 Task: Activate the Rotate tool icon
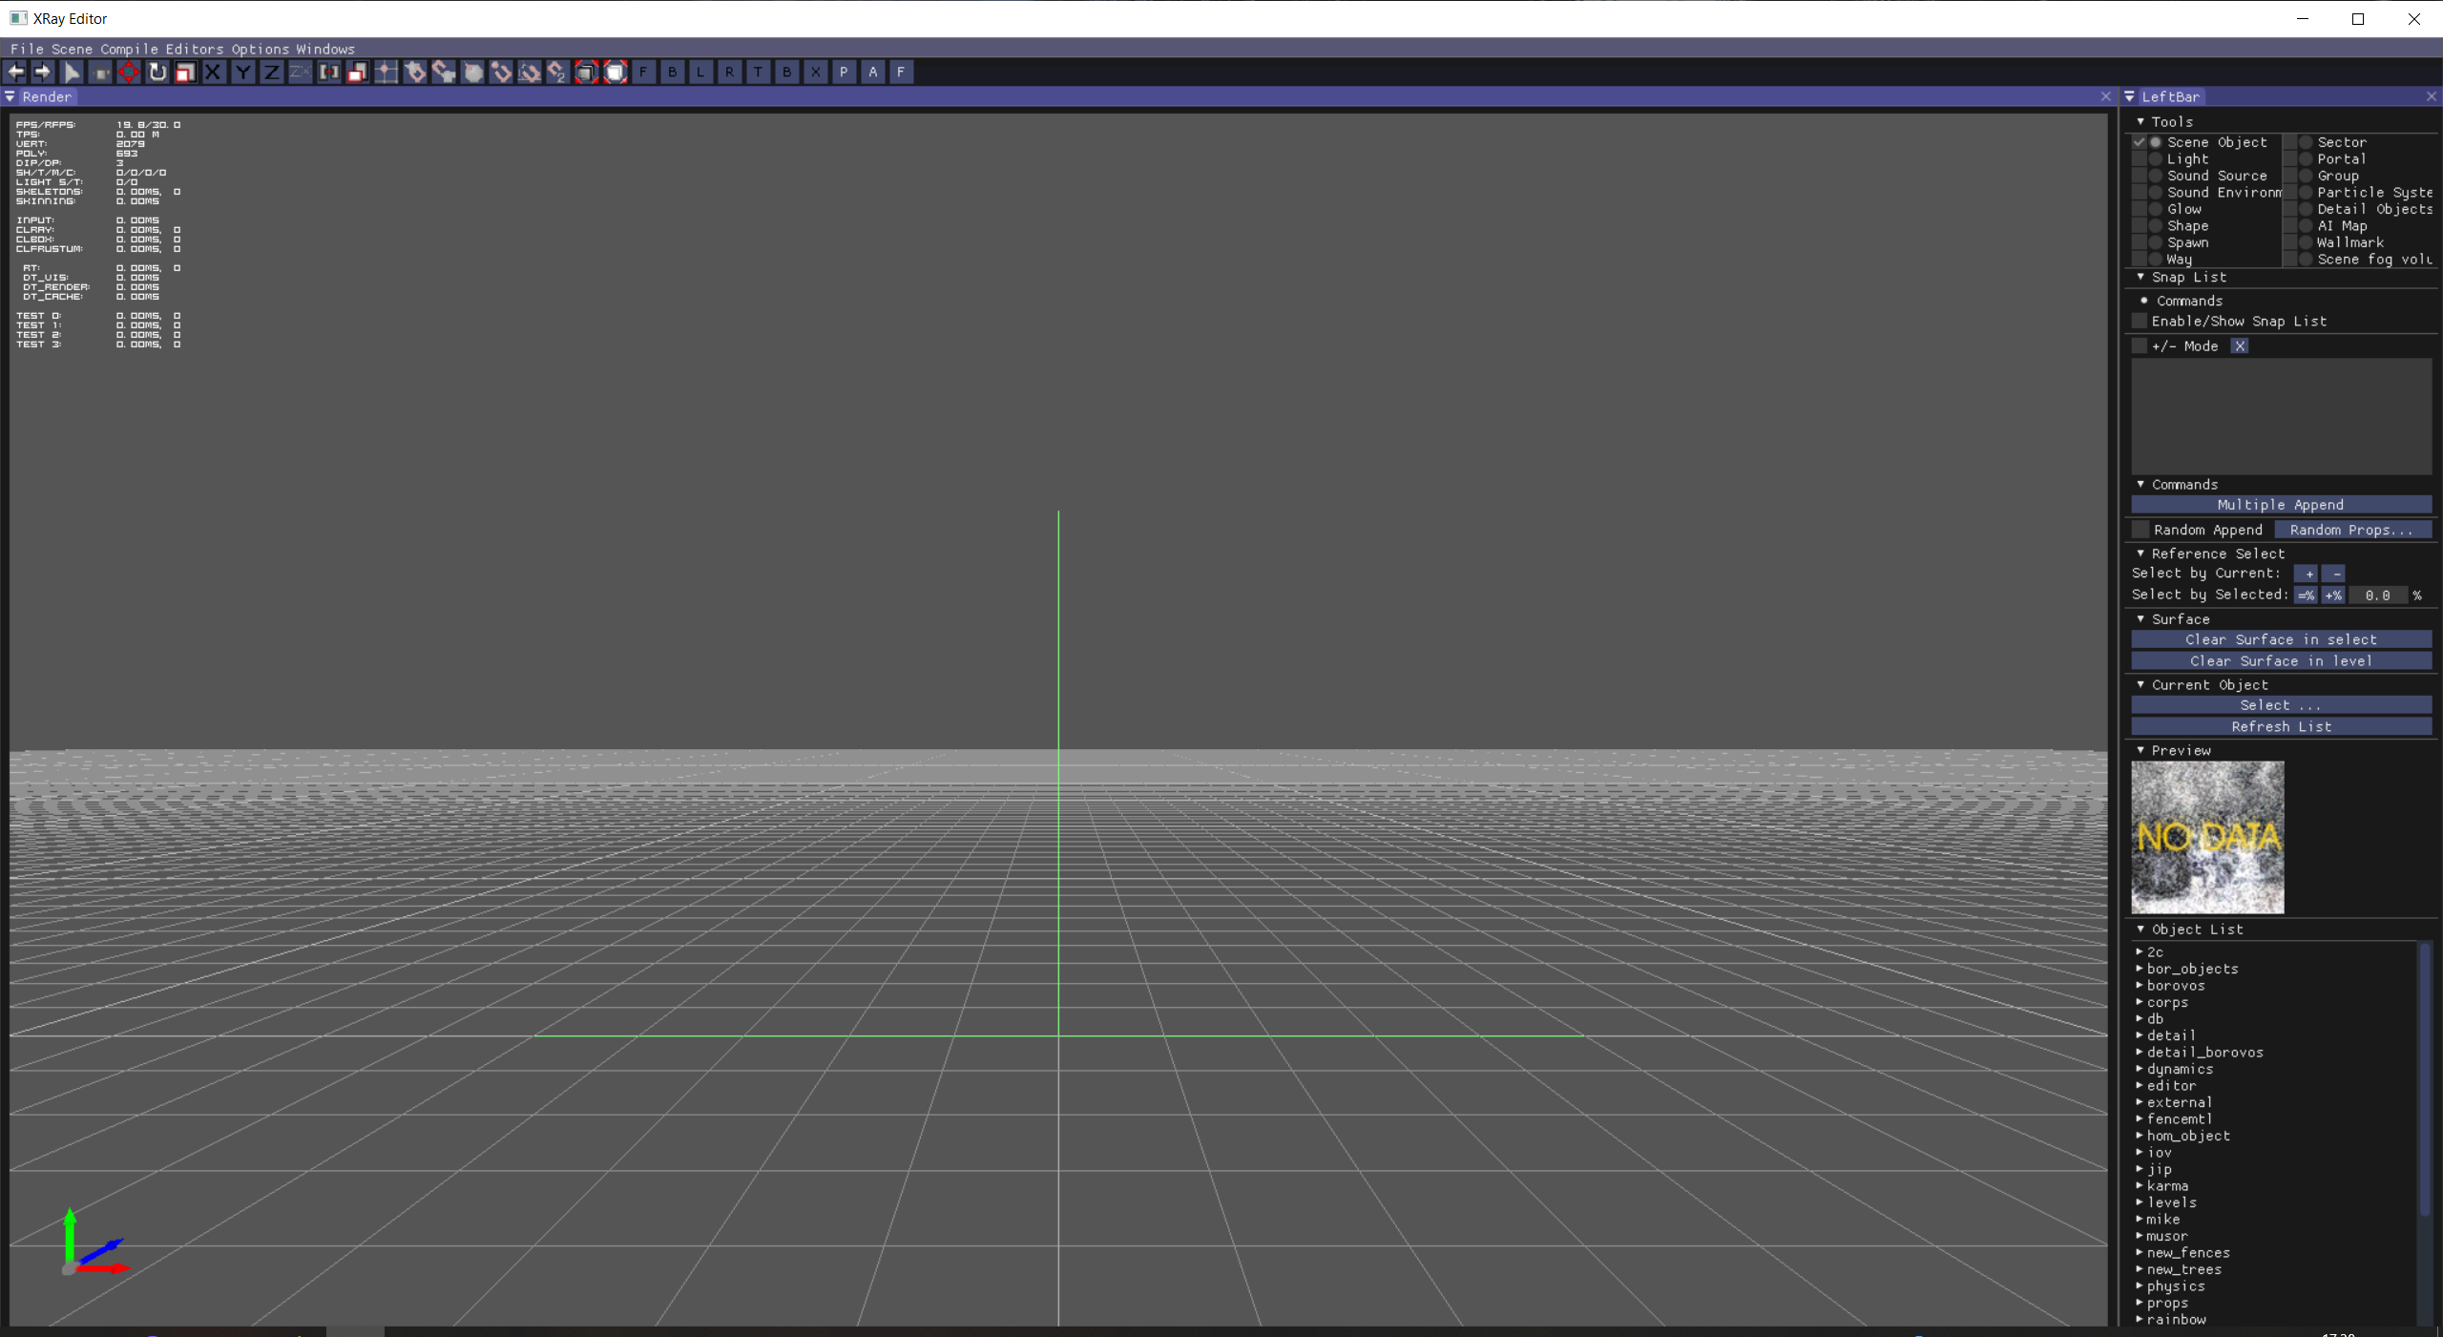(x=157, y=72)
